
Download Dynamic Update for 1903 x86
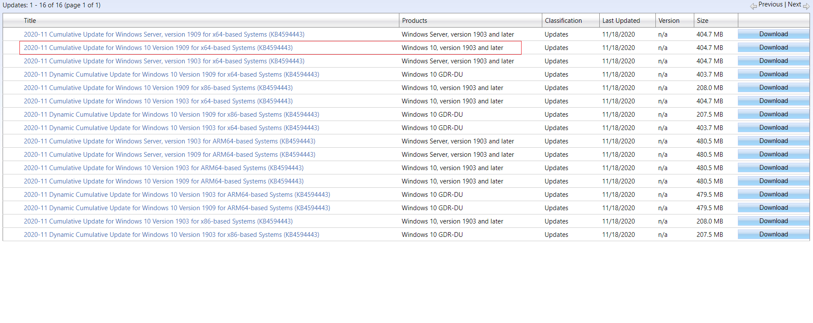pos(773,234)
